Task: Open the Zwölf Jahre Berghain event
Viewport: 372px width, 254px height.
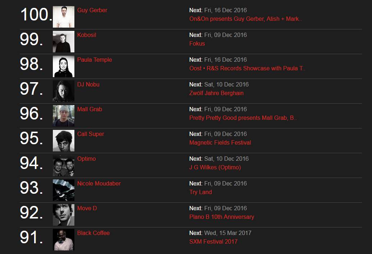Action: (216, 93)
